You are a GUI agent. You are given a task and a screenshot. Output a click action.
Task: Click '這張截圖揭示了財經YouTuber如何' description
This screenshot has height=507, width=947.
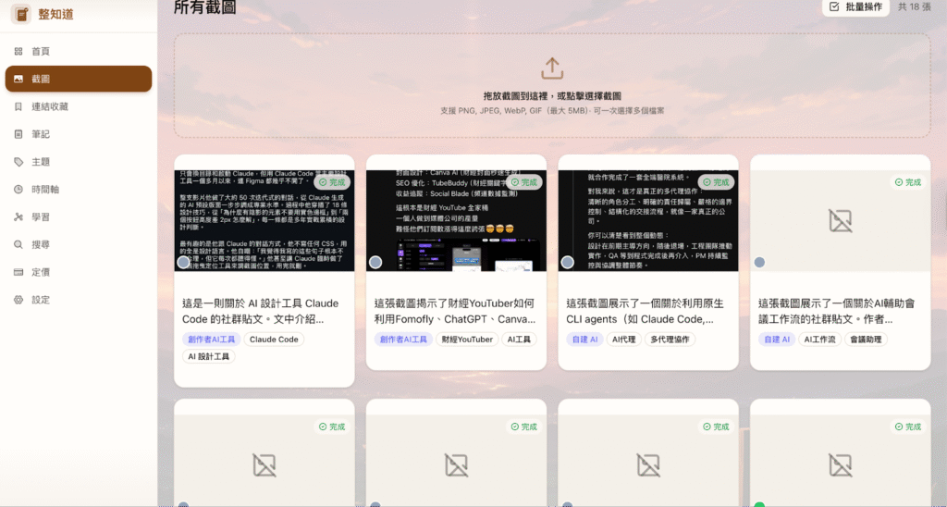(455, 311)
